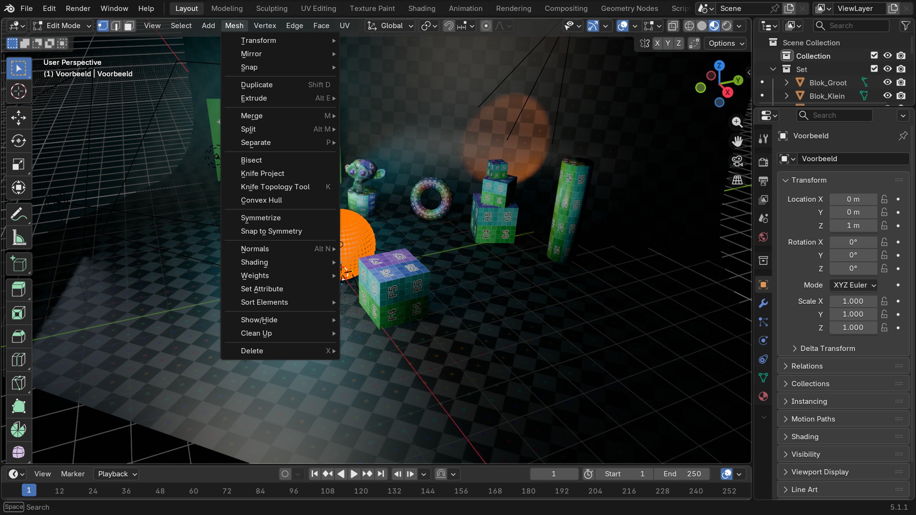Select the Measure tool
916x515 pixels.
tap(19, 238)
